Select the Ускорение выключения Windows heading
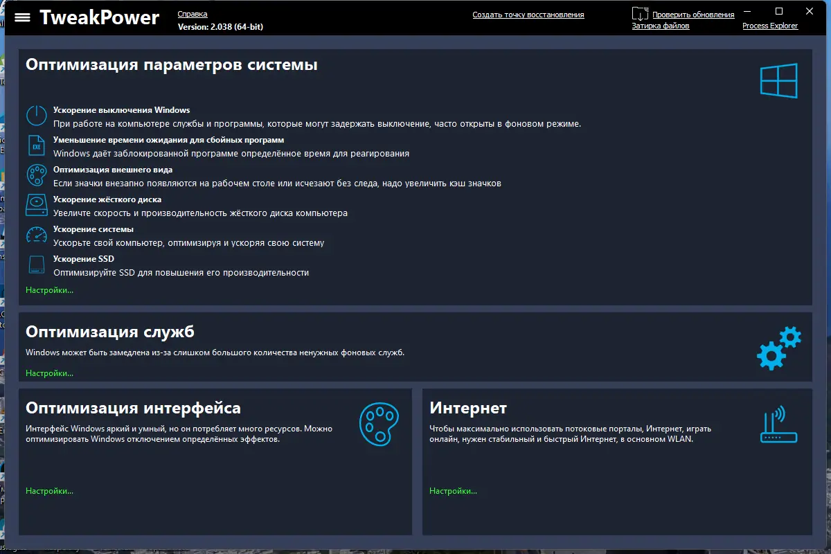831x554 pixels. point(122,110)
